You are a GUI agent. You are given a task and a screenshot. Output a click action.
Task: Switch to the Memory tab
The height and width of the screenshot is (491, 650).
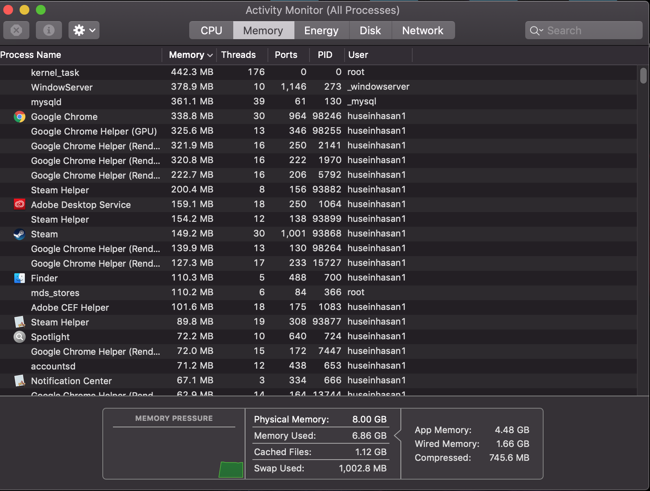point(263,30)
